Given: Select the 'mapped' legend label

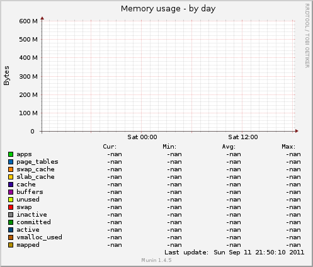Looking at the screenshot, I should 28,245.
